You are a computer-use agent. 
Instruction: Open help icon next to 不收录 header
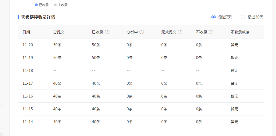click(211, 32)
